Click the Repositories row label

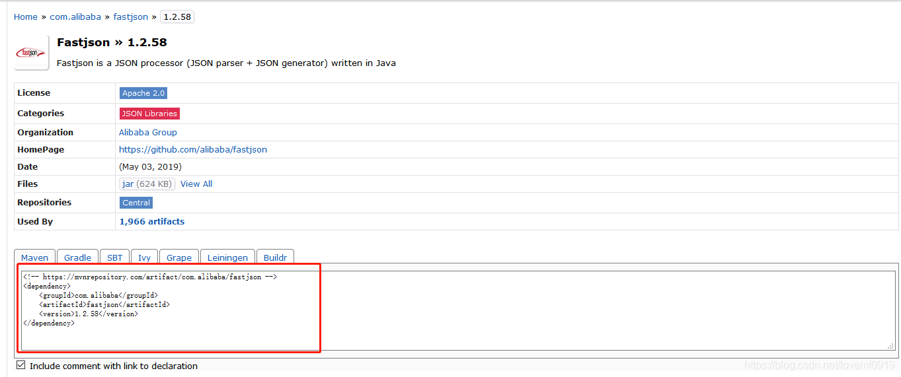click(44, 203)
